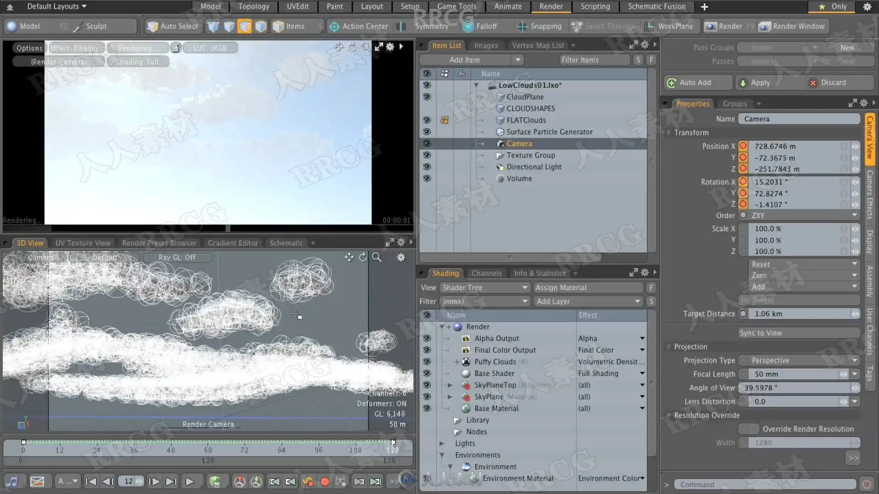
Task: Switch to the Channels tab
Action: [486, 273]
